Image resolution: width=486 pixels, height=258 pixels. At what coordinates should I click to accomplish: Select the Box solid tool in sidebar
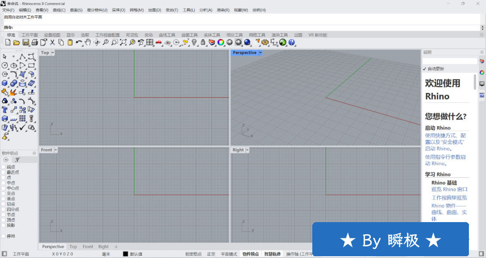5,83
